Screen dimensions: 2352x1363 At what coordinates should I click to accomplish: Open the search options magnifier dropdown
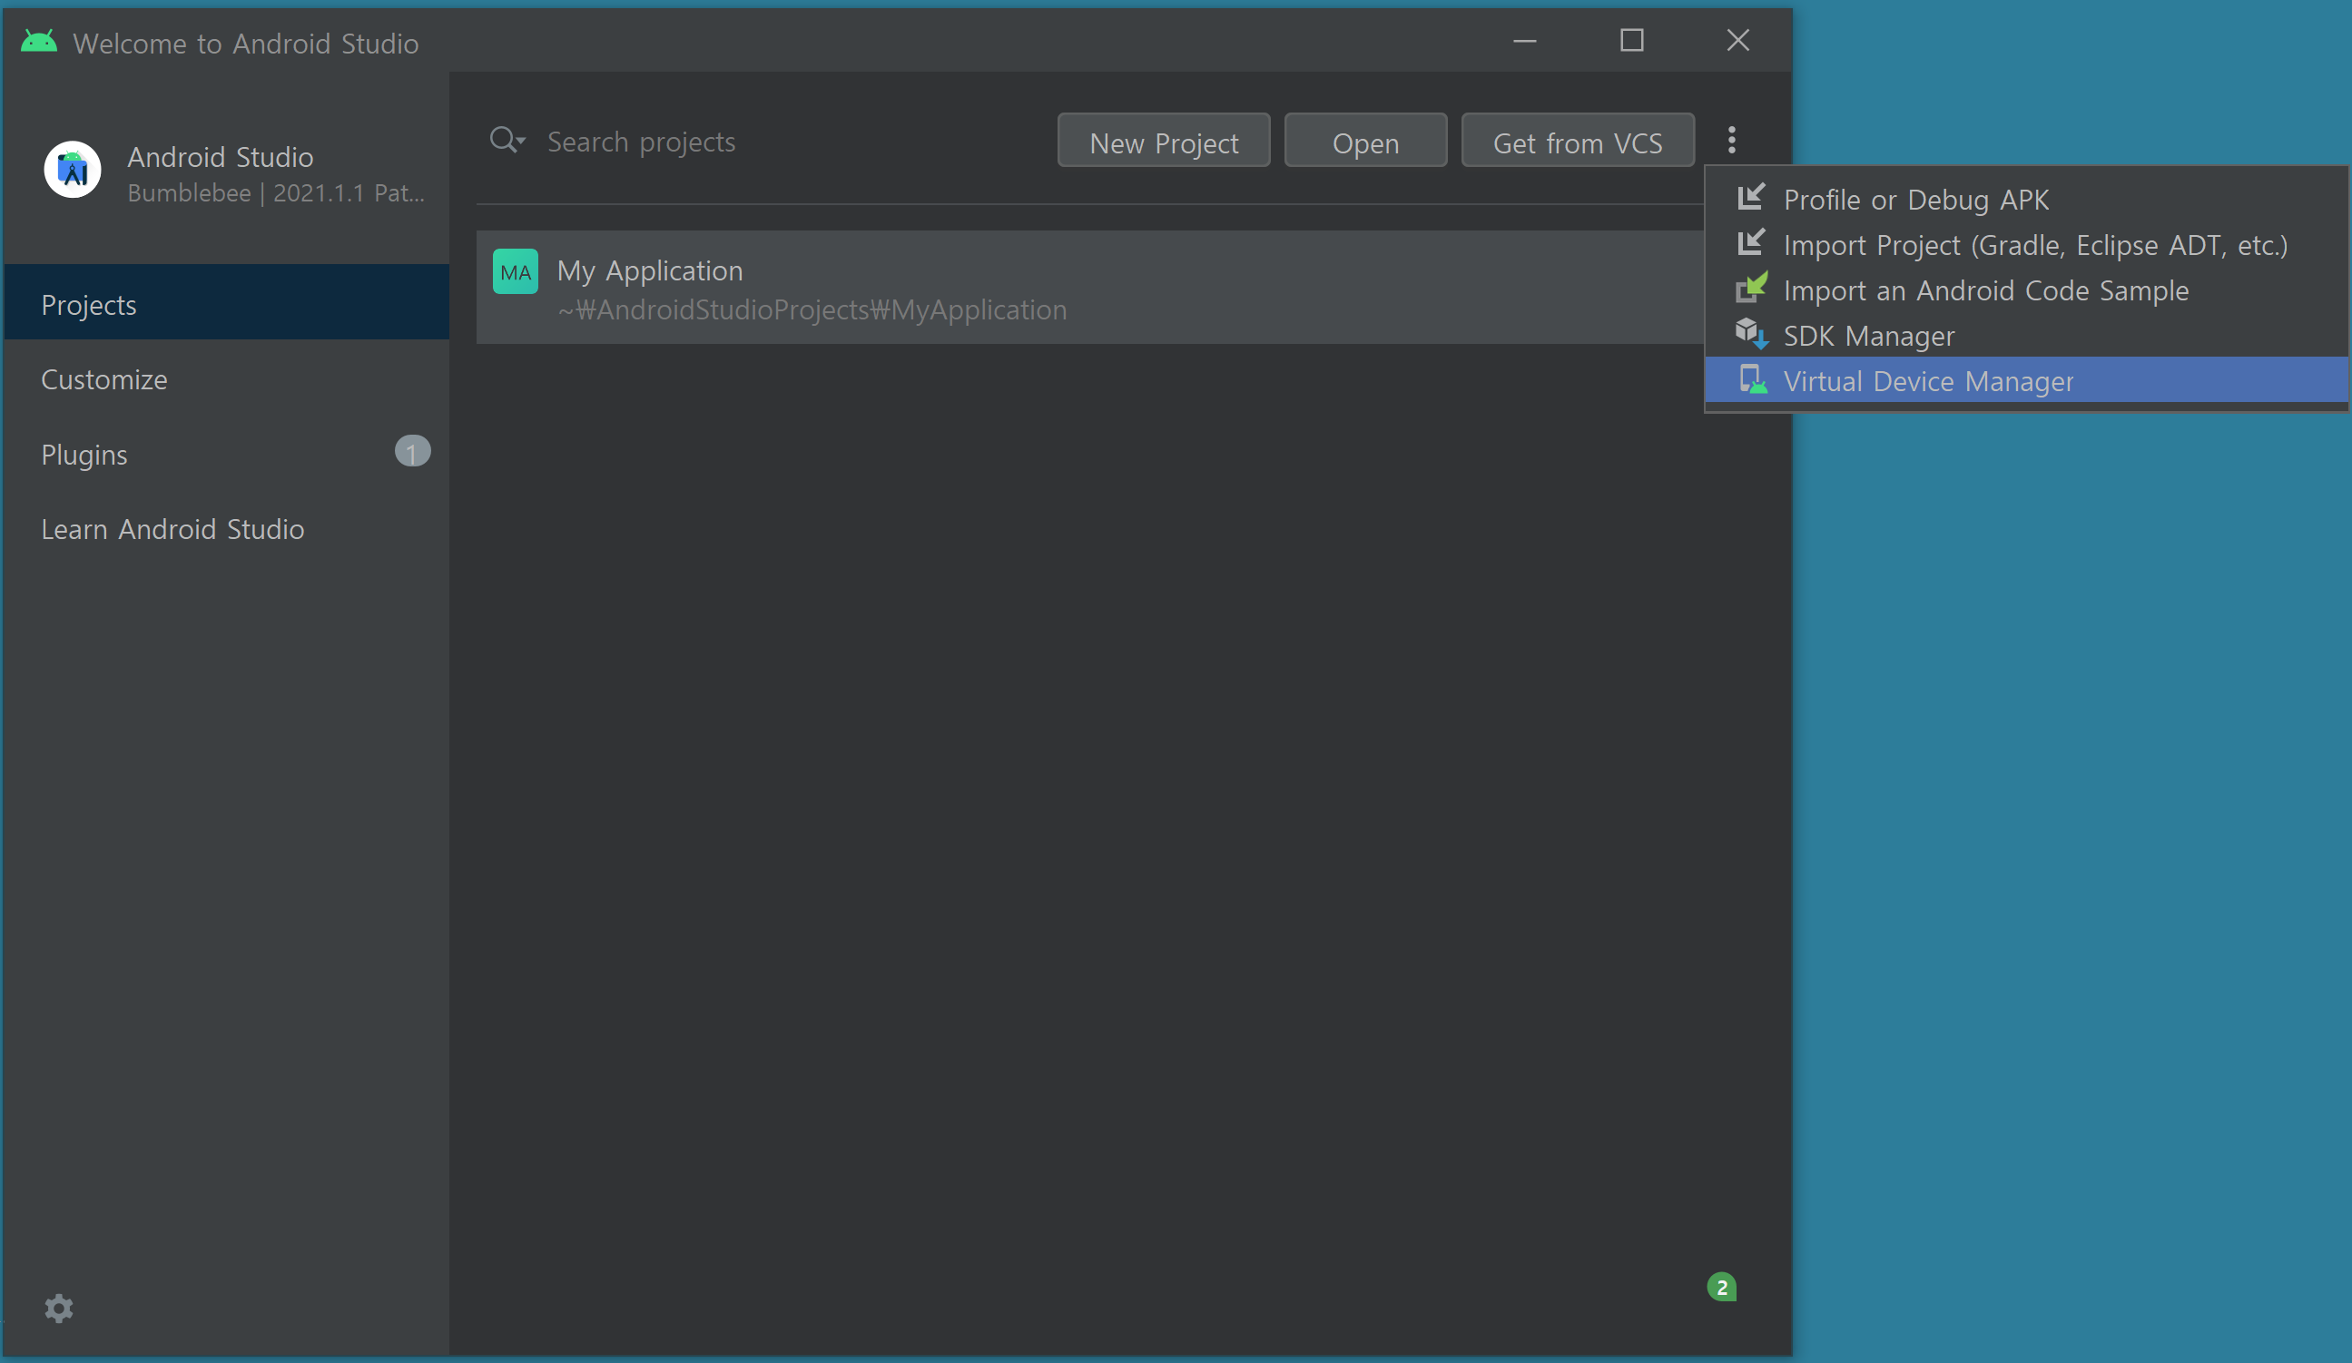pos(507,140)
